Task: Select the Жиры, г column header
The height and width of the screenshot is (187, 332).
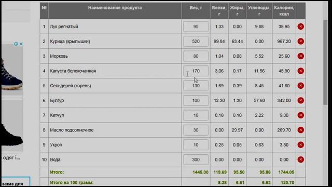Action: point(237,11)
